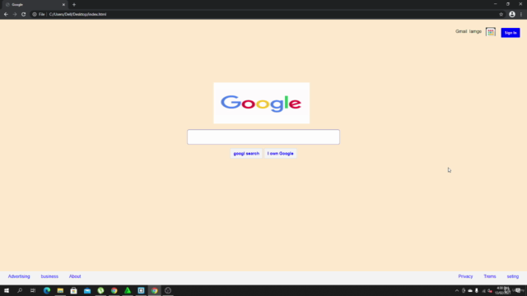Click the I own Google button

280,154
